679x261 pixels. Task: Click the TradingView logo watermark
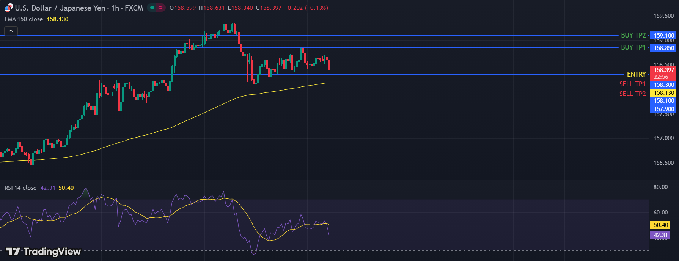coord(44,252)
